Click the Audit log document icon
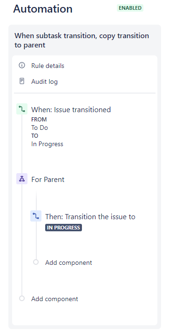 pyautogui.click(x=22, y=81)
